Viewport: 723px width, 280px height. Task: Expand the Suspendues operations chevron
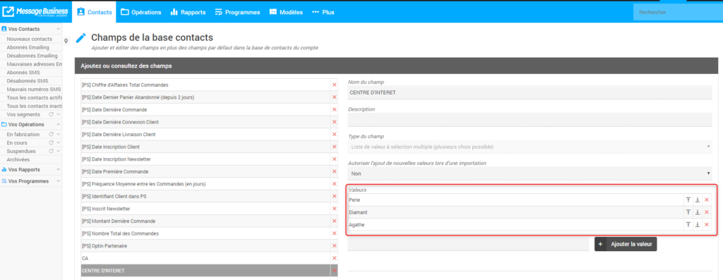pyautogui.click(x=58, y=151)
